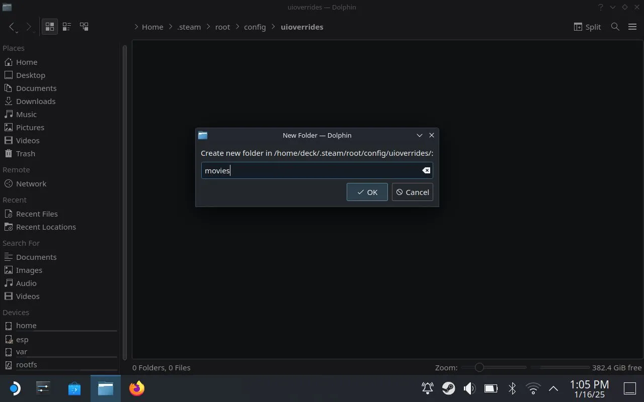Expand breadcrumb arrow before Home
Screen dimensions: 644x402
(136, 27)
